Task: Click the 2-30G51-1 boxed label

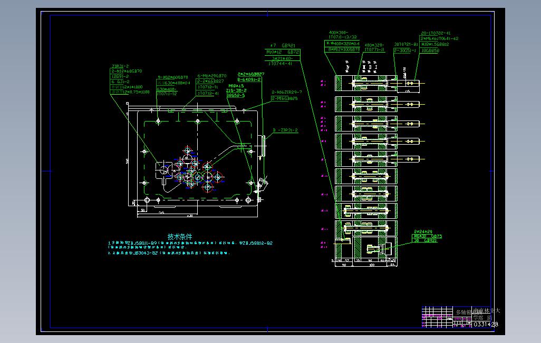Action: click(x=405, y=51)
